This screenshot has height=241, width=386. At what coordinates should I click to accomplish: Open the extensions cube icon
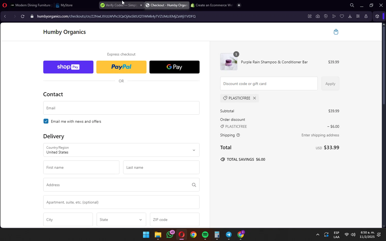point(377,16)
